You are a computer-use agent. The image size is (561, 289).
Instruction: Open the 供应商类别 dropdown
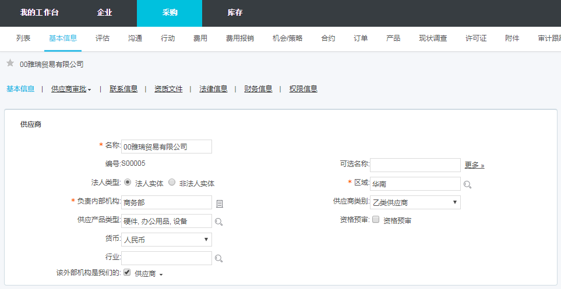(415, 202)
